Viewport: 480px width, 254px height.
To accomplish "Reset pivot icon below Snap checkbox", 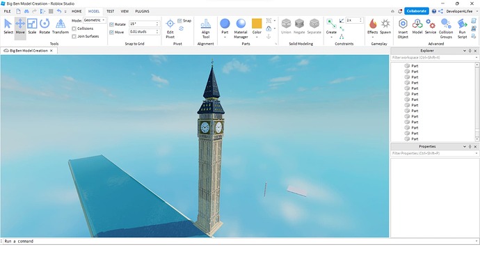I will (182, 29).
